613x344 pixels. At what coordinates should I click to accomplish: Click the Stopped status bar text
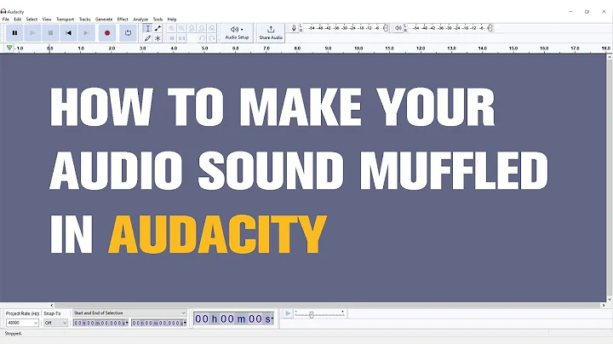coord(14,334)
